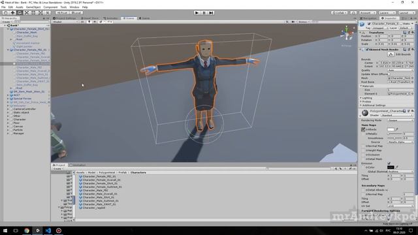Open the Shader dropdown
This screenshot has width=418, height=235.
tap(397, 116)
